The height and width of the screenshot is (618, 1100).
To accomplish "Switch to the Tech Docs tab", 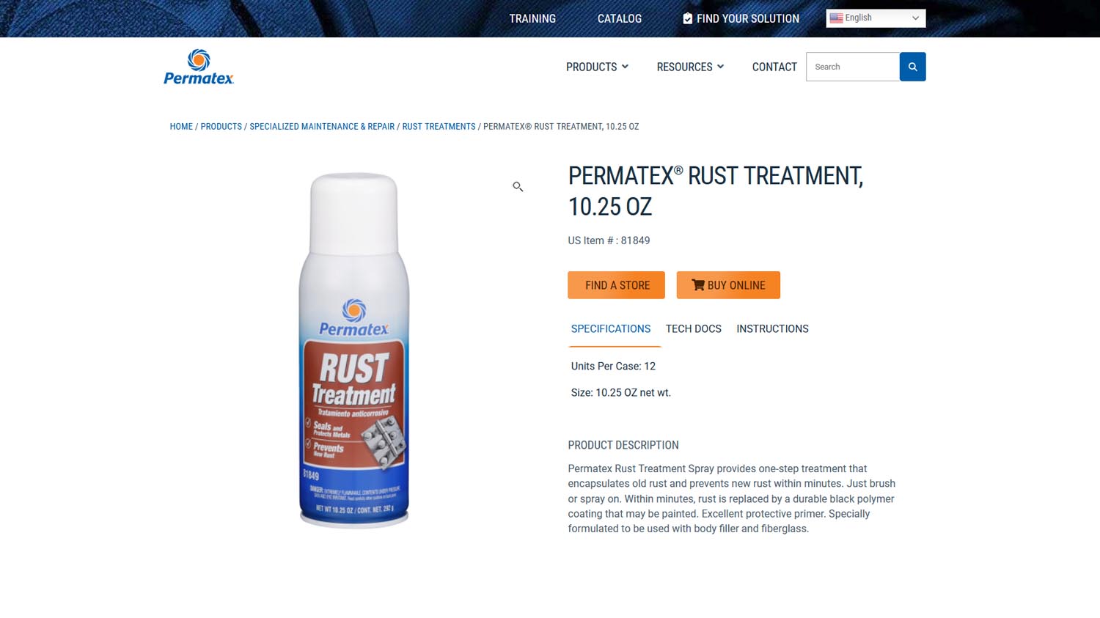I will point(694,329).
